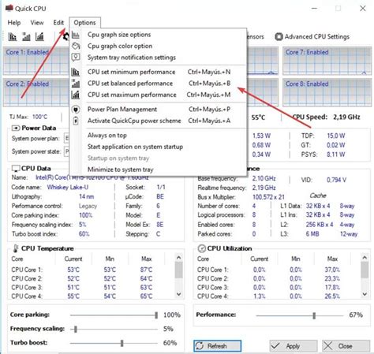Open the Help menu
374x354 pixels.
pos(14,23)
